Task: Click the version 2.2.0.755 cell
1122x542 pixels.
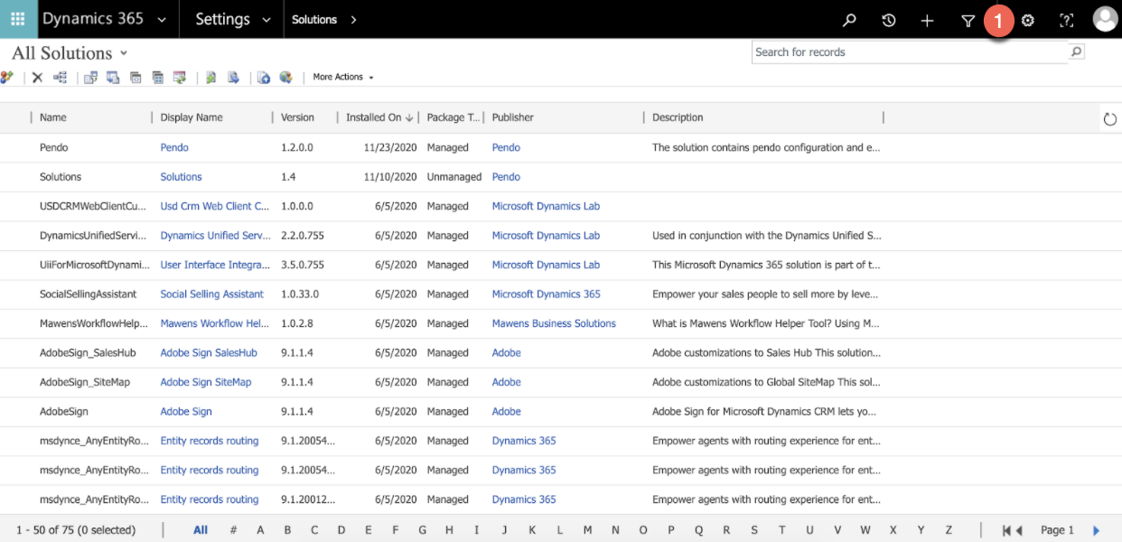Action: 303,236
